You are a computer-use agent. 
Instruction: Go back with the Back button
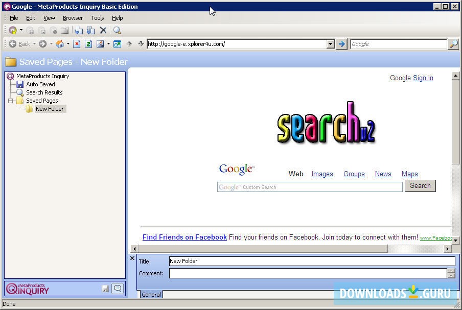19,44
